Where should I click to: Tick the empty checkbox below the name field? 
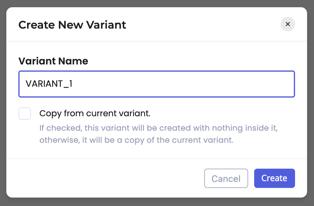(x=25, y=114)
